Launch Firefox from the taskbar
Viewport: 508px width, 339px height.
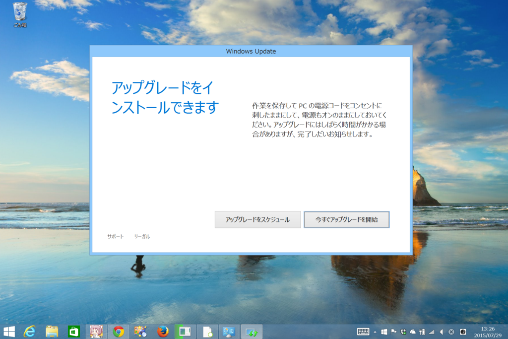point(163,332)
